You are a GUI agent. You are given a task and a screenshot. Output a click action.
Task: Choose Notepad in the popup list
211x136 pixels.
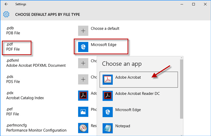pos(139,128)
